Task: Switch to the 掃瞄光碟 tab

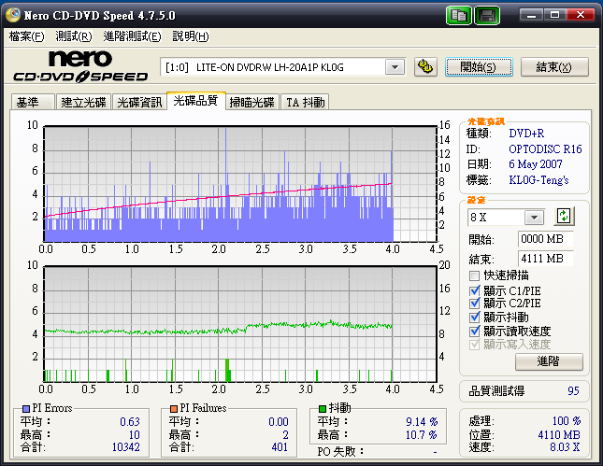Action: pyautogui.click(x=251, y=102)
